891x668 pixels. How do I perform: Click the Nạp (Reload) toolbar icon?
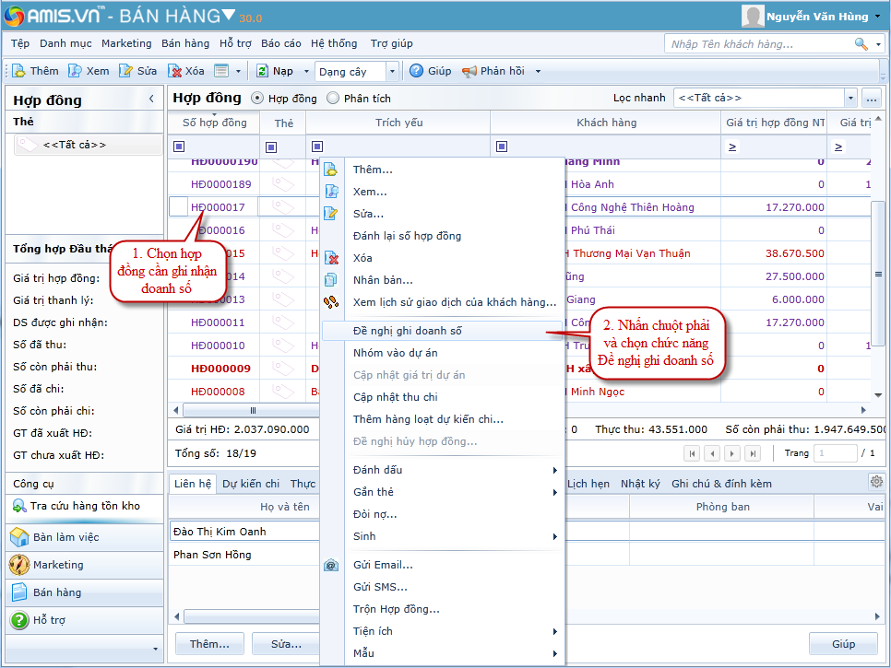pos(262,71)
